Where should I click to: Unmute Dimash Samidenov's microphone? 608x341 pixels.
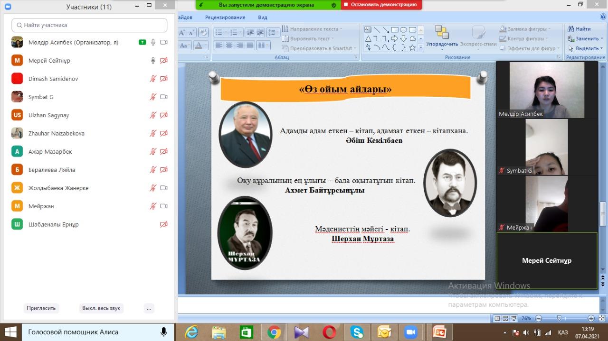(x=153, y=79)
